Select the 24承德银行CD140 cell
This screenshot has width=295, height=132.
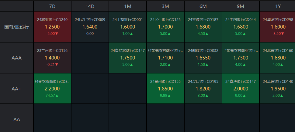coord(277,89)
